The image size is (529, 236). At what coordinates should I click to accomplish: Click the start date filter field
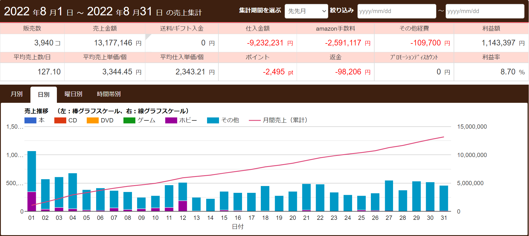396,11
